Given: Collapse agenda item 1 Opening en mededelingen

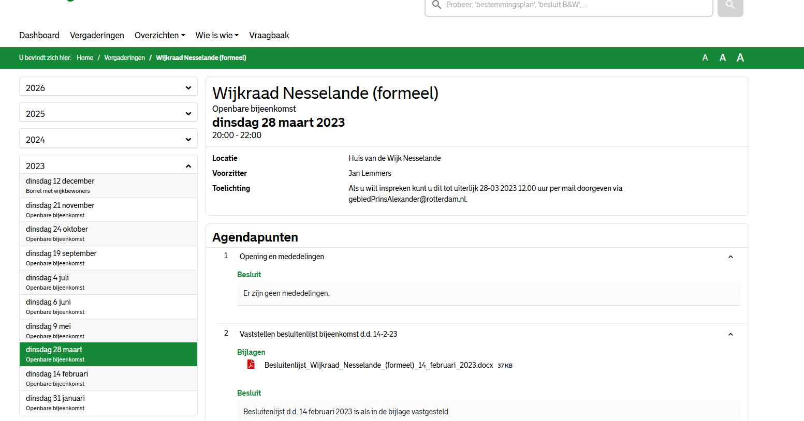Looking at the screenshot, I should pos(730,257).
